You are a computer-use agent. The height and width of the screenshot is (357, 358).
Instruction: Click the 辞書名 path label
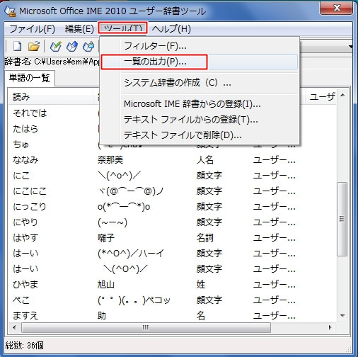tap(52, 62)
